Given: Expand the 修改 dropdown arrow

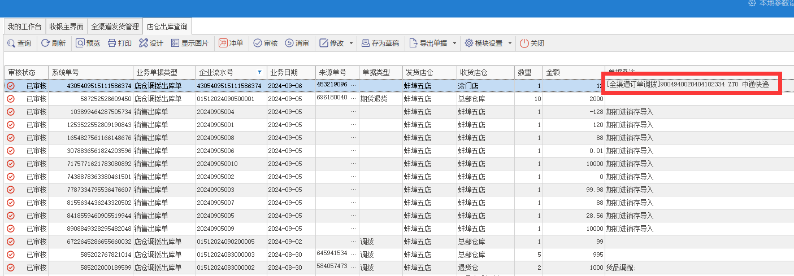Looking at the screenshot, I should pos(351,43).
